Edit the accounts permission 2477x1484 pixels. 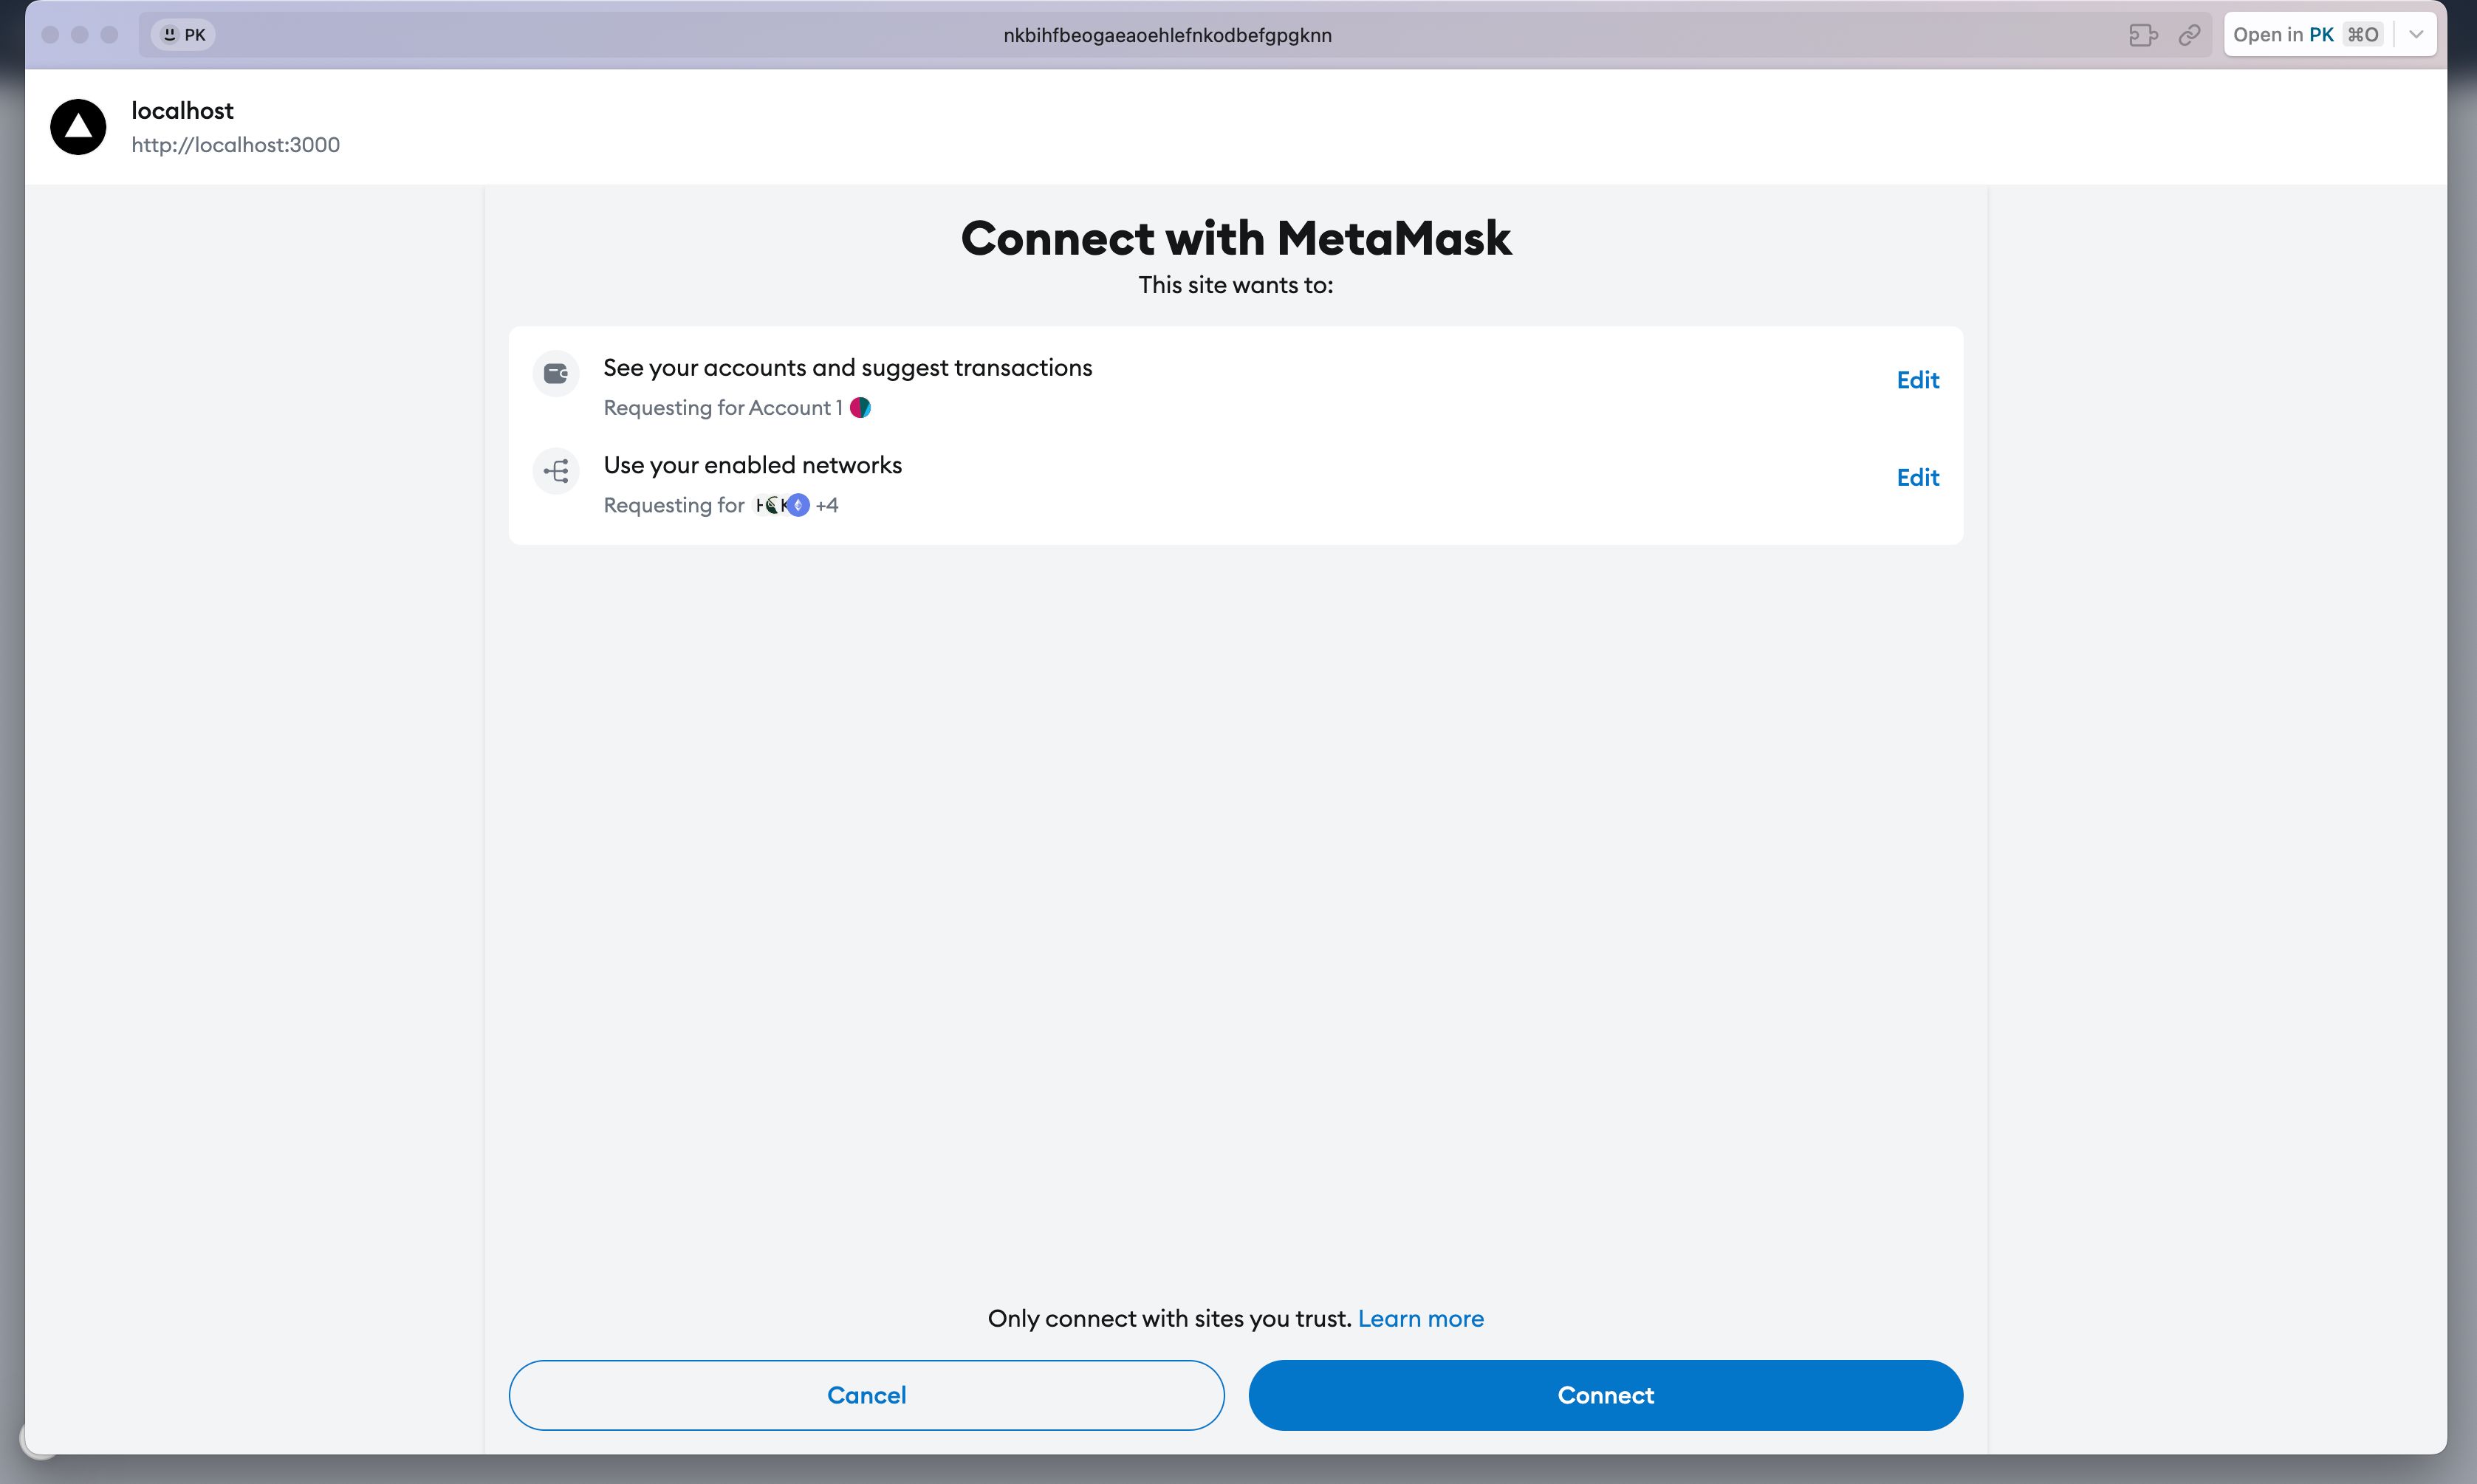1917,380
